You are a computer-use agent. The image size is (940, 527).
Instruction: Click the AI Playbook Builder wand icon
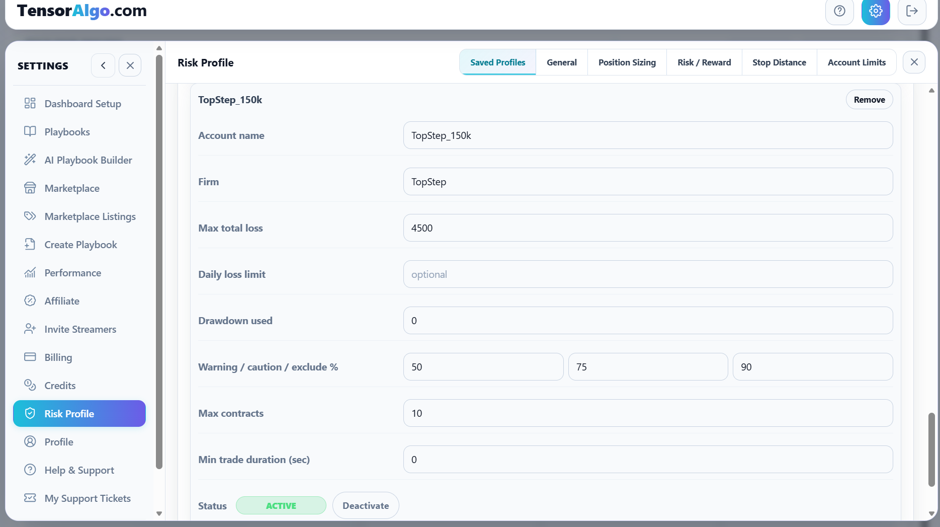coord(30,160)
